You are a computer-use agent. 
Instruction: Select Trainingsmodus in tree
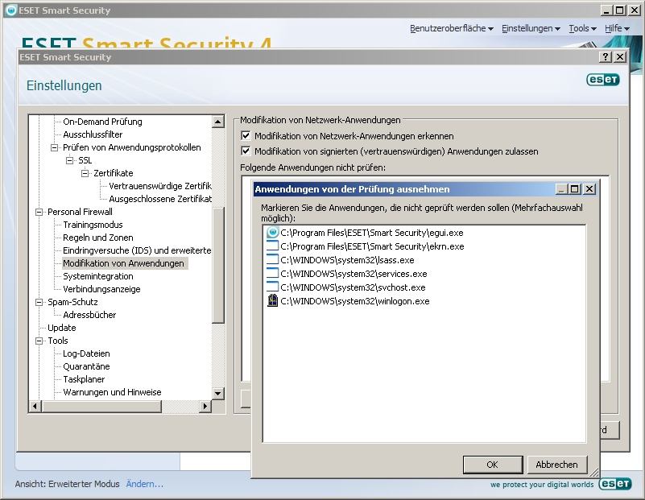(x=93, y=225)
